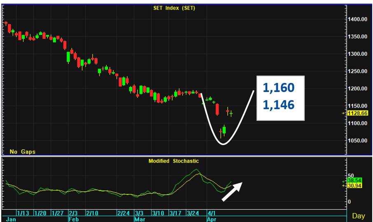The image size is (373, 222).
Task: Click the 1300.00 price axis label
Action: point(357,54)
